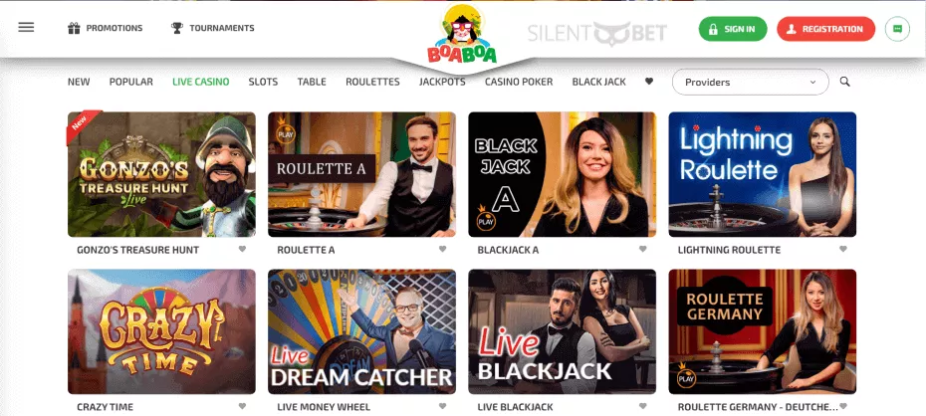Favorite Roulette A with heart icon
This screenshot has width=926, height=416.
click(x=442, y=249)
